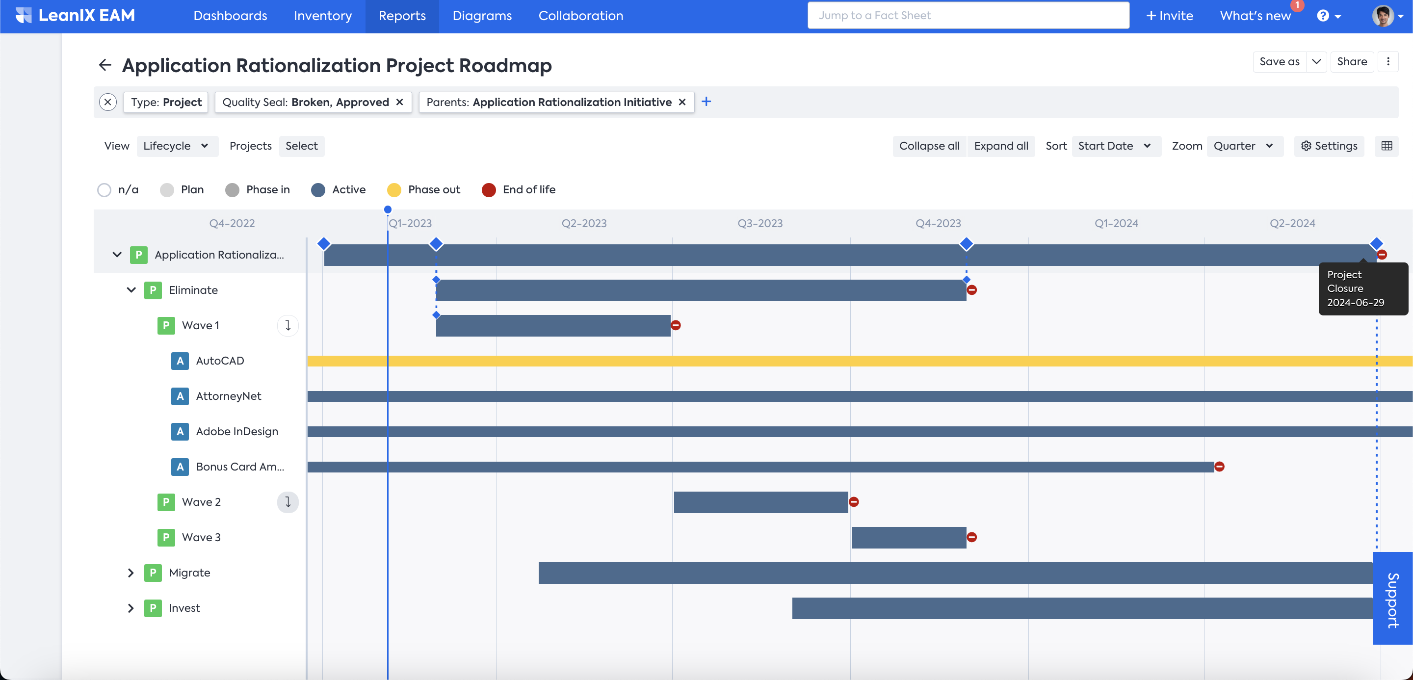Screen dimensions: 1413x680
Task: Click the Expand all button
Action: 1000,146
